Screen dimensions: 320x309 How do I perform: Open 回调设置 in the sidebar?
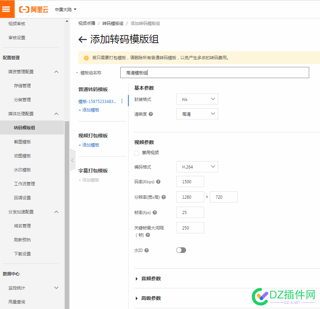point(22,198)
